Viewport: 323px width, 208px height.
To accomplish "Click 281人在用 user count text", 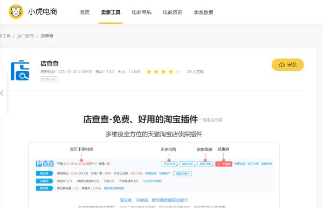I will [195, 72].
